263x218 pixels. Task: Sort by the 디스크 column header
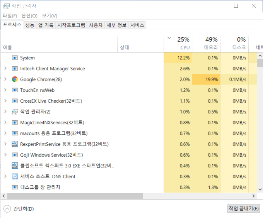234,44
